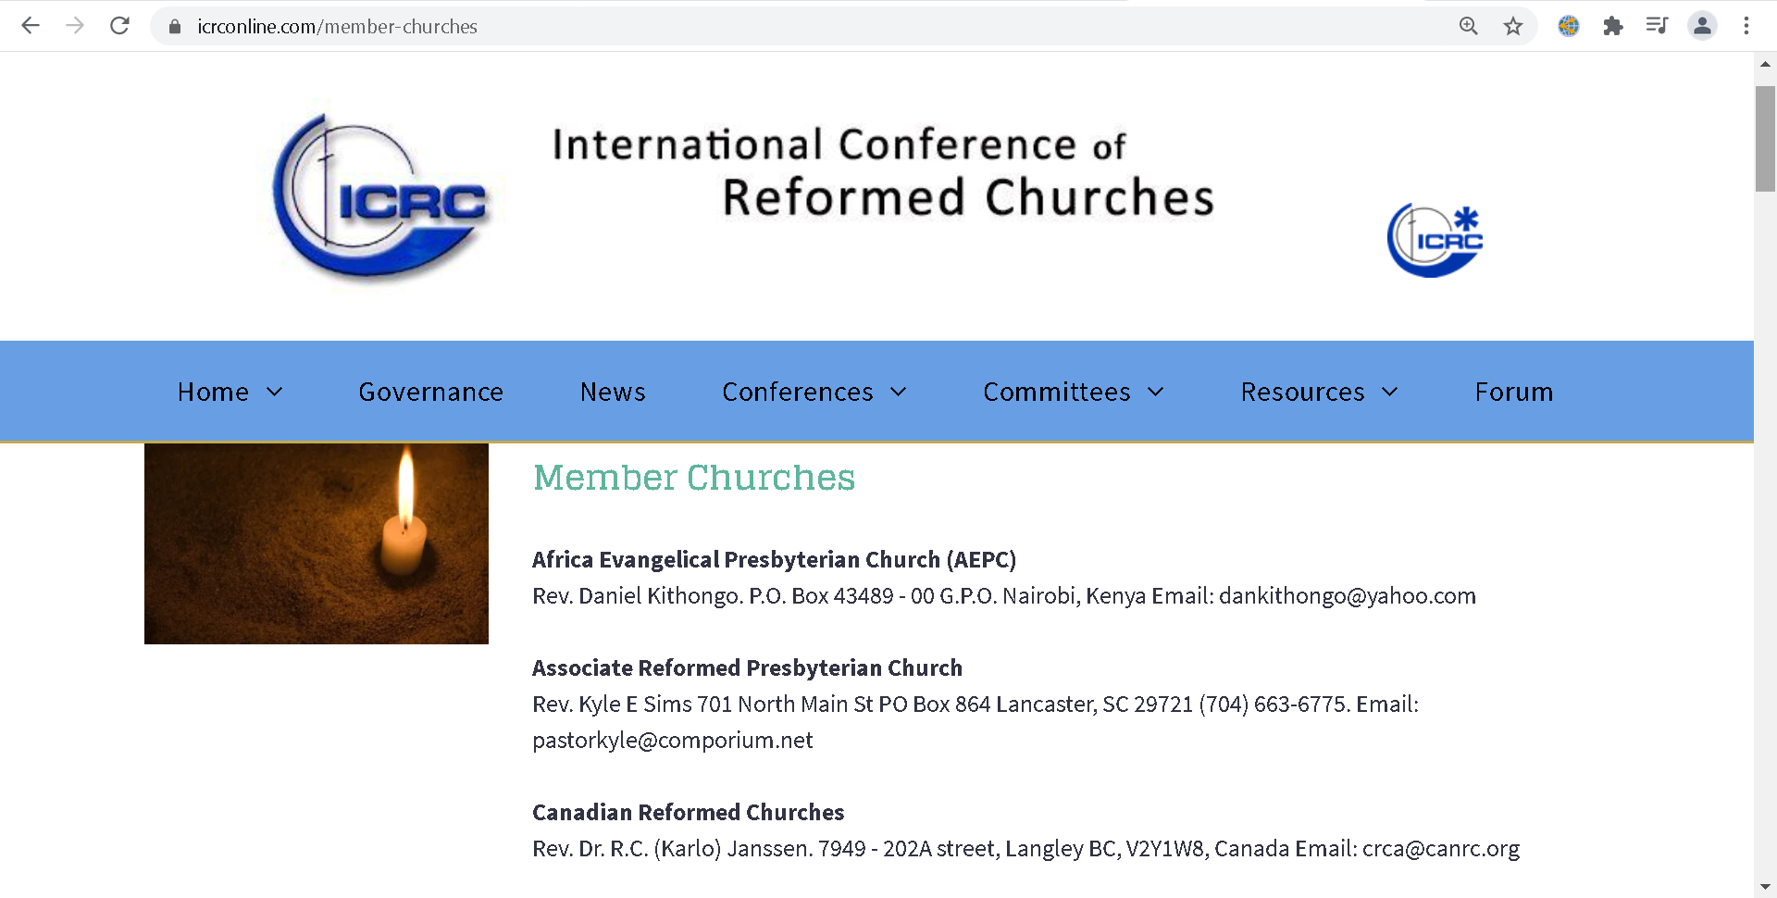Click the dankithongo@yahoo.com email text
The height and width of the screenshot is (898, 1777).
[1348, 596]
